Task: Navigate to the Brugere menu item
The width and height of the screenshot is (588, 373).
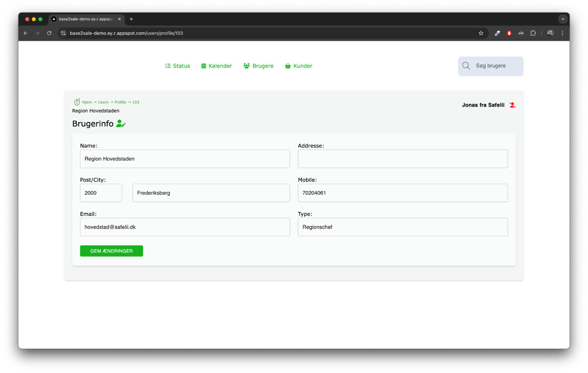Action: 258,66
